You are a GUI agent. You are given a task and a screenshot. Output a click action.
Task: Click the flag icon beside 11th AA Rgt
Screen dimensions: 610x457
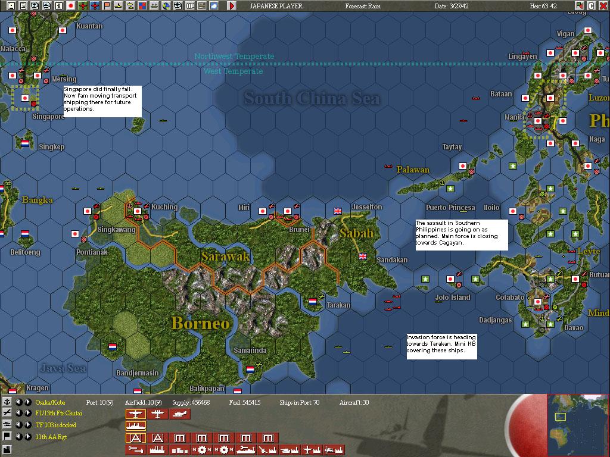7,436
